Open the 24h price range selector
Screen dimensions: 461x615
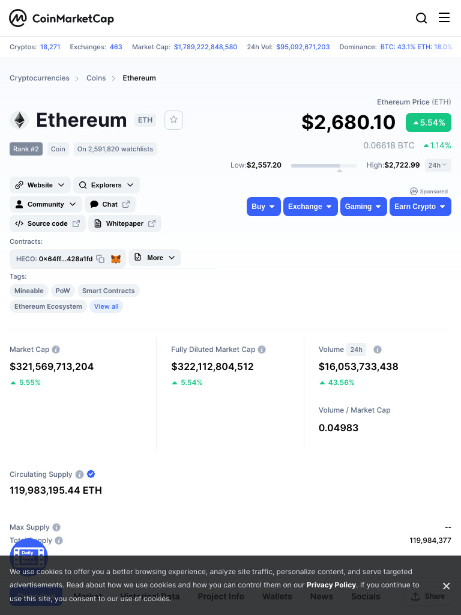[x=438, y=165]
